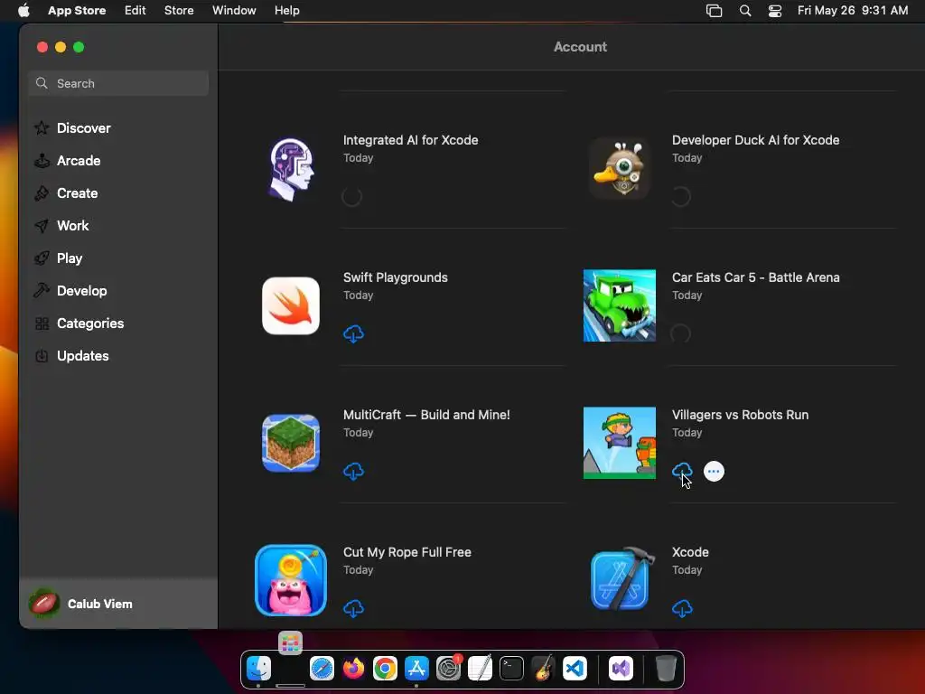Click the Cut My Rope Full Free title

(407, 552)
